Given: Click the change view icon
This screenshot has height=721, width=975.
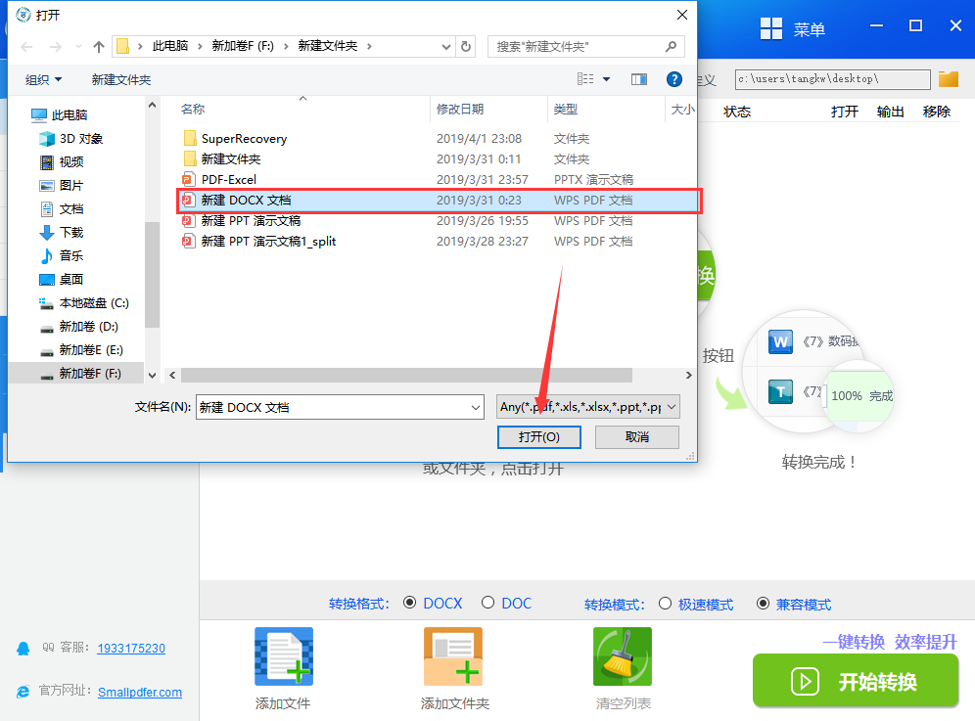Looking at the screenshot, I should coord(585,79).
